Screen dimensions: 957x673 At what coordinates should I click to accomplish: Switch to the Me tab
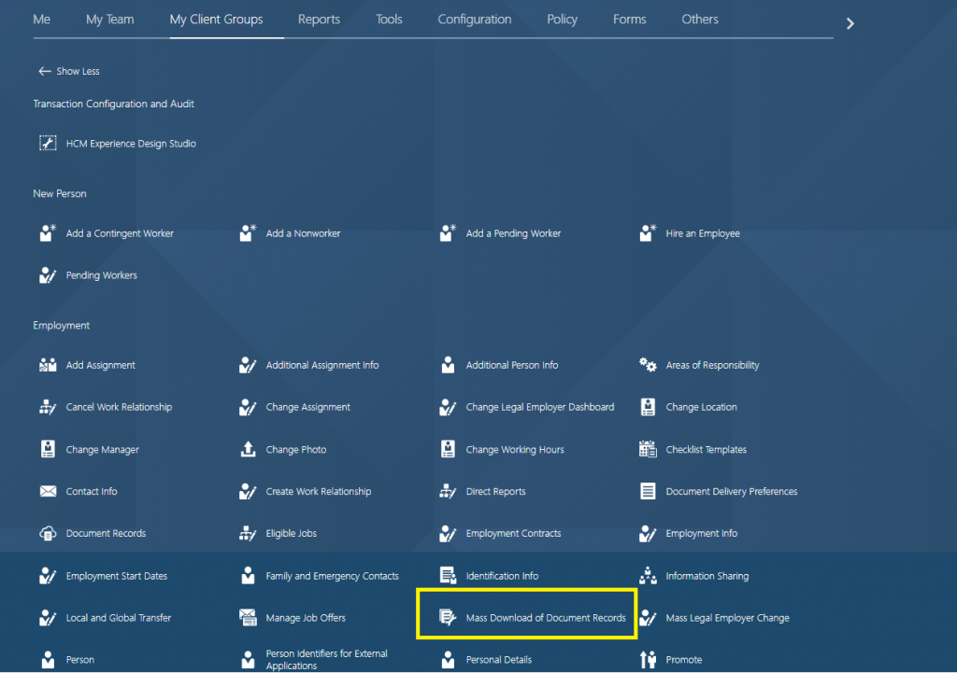[41, 19]
